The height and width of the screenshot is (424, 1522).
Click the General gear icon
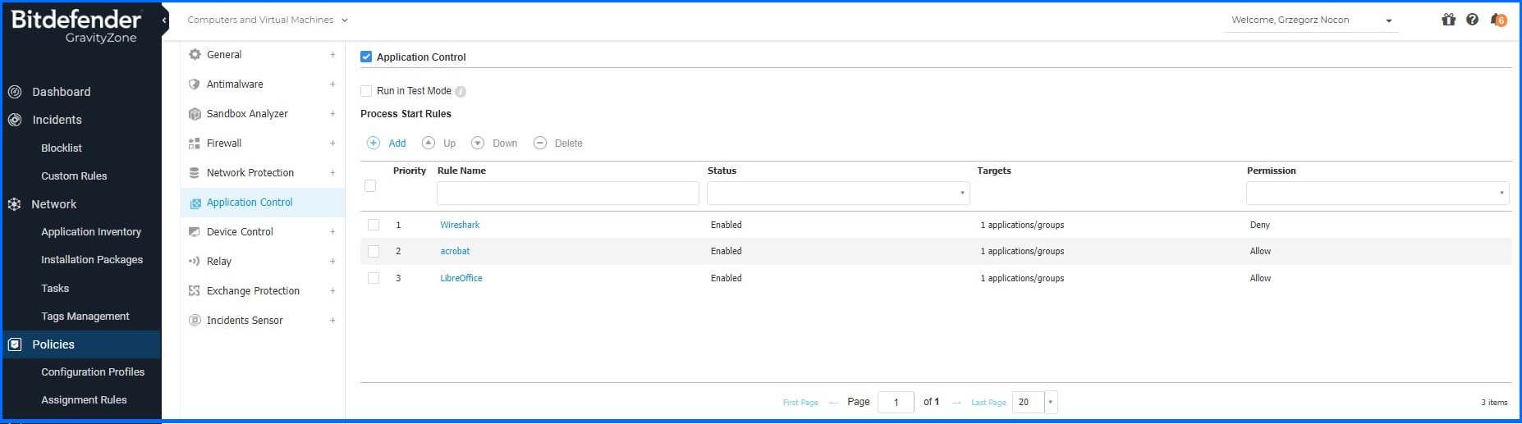coord(195,54)
